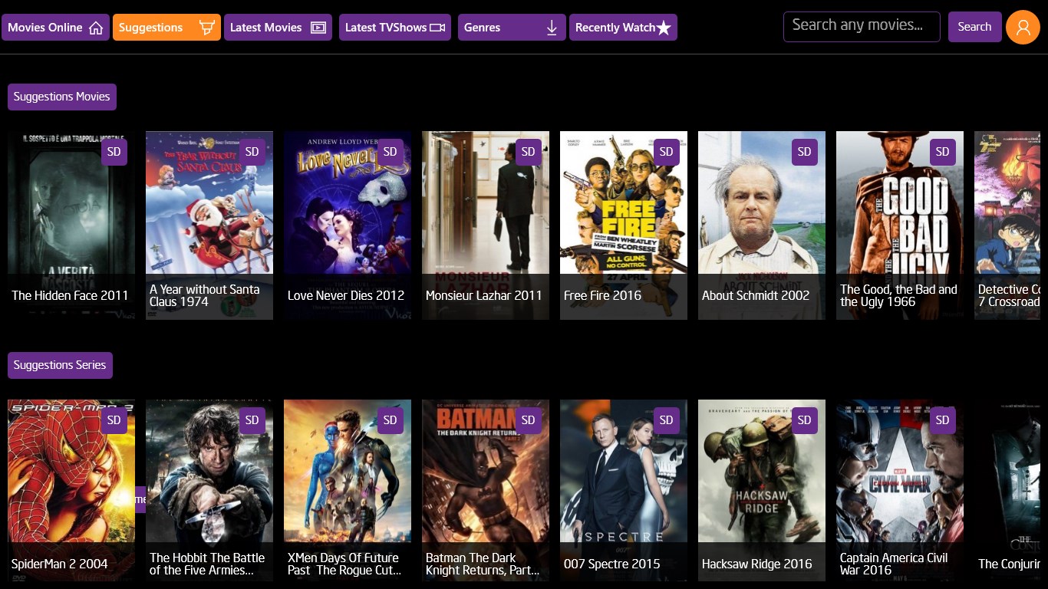
Task: Click the SD badge on SpiderMan 2
Action: coord(114,420)
